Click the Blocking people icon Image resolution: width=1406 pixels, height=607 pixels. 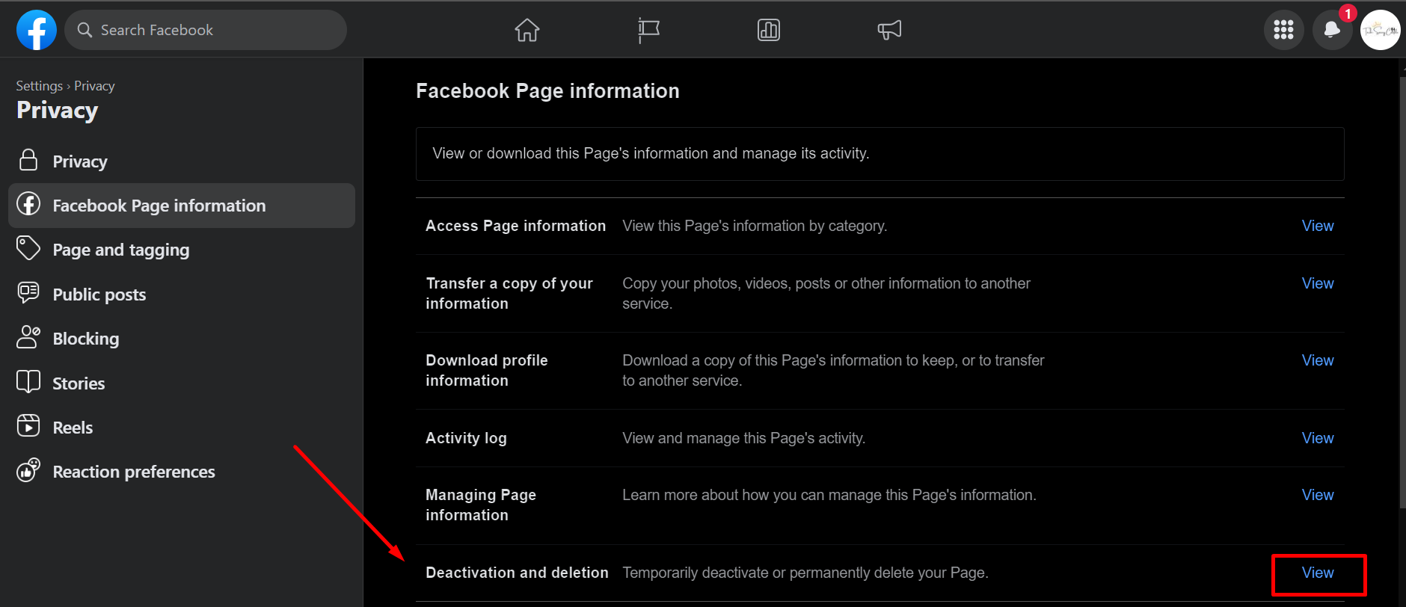pos(28,337)
